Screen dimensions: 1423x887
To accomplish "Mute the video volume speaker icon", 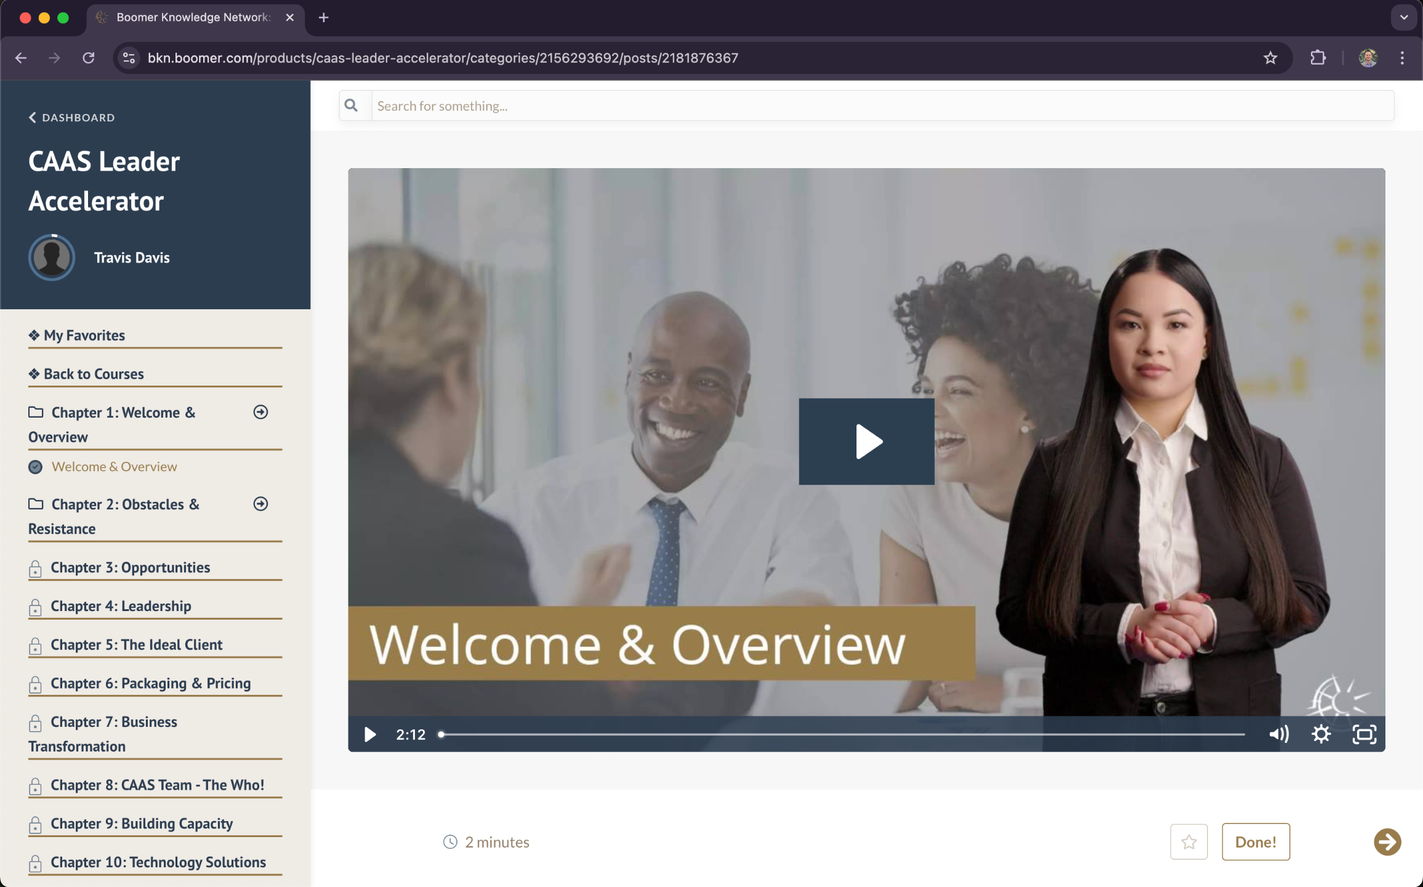I will pyautogui.click(x=1278, y=734).
